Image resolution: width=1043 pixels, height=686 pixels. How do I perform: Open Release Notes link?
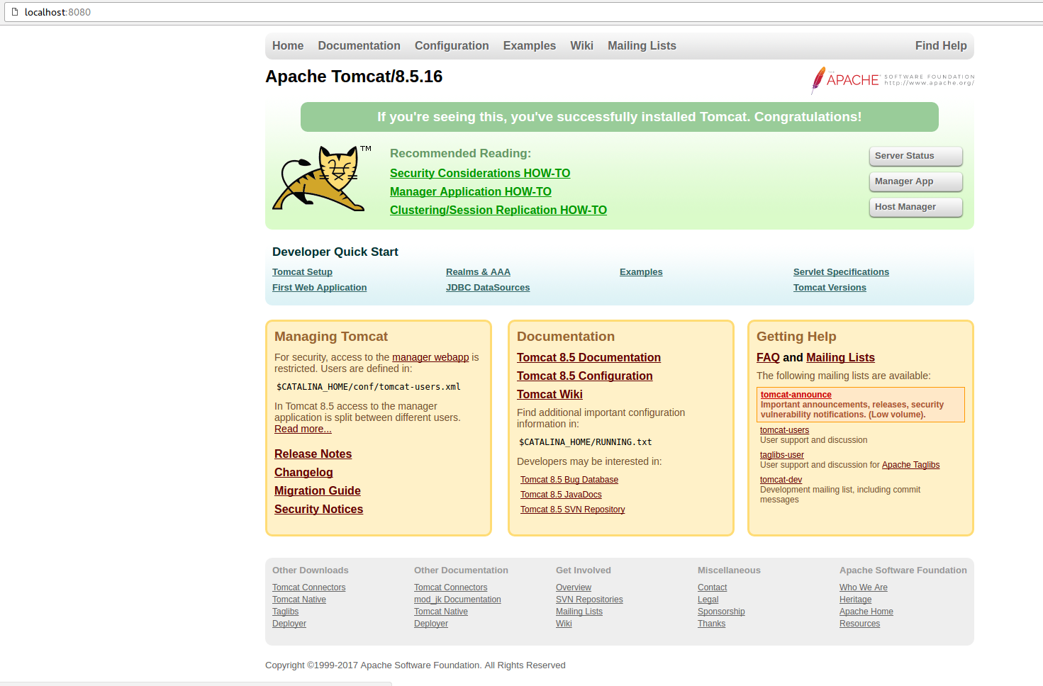(x=313, y=454)
